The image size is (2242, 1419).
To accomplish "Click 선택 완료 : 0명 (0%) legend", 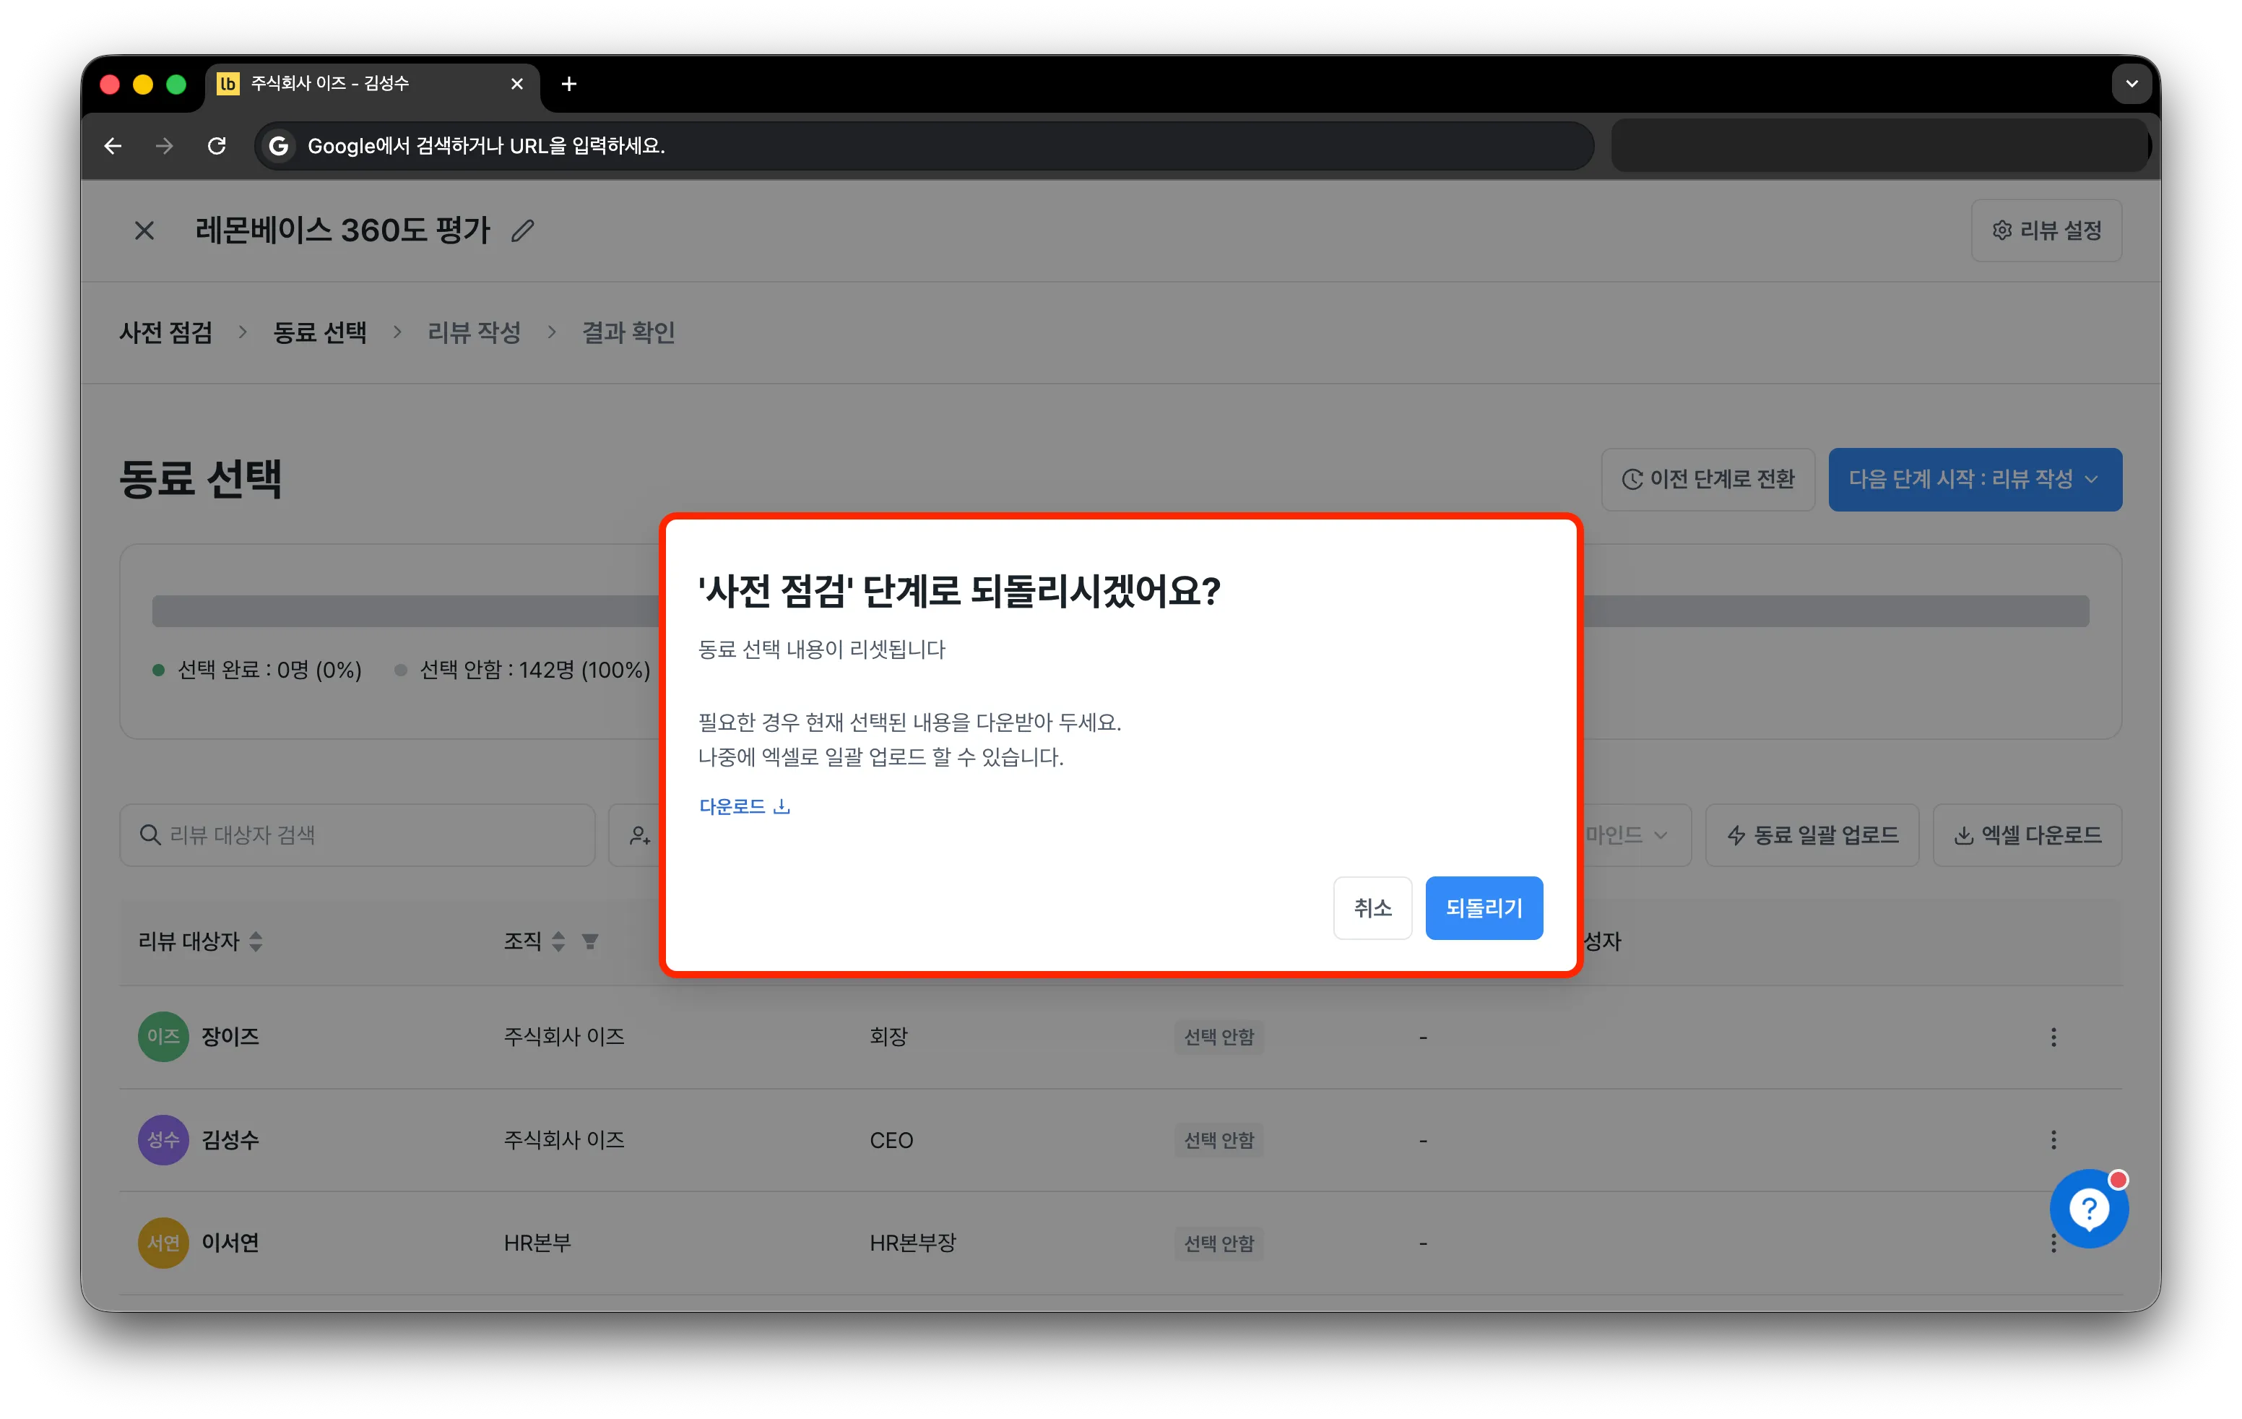I will [257, 670].
